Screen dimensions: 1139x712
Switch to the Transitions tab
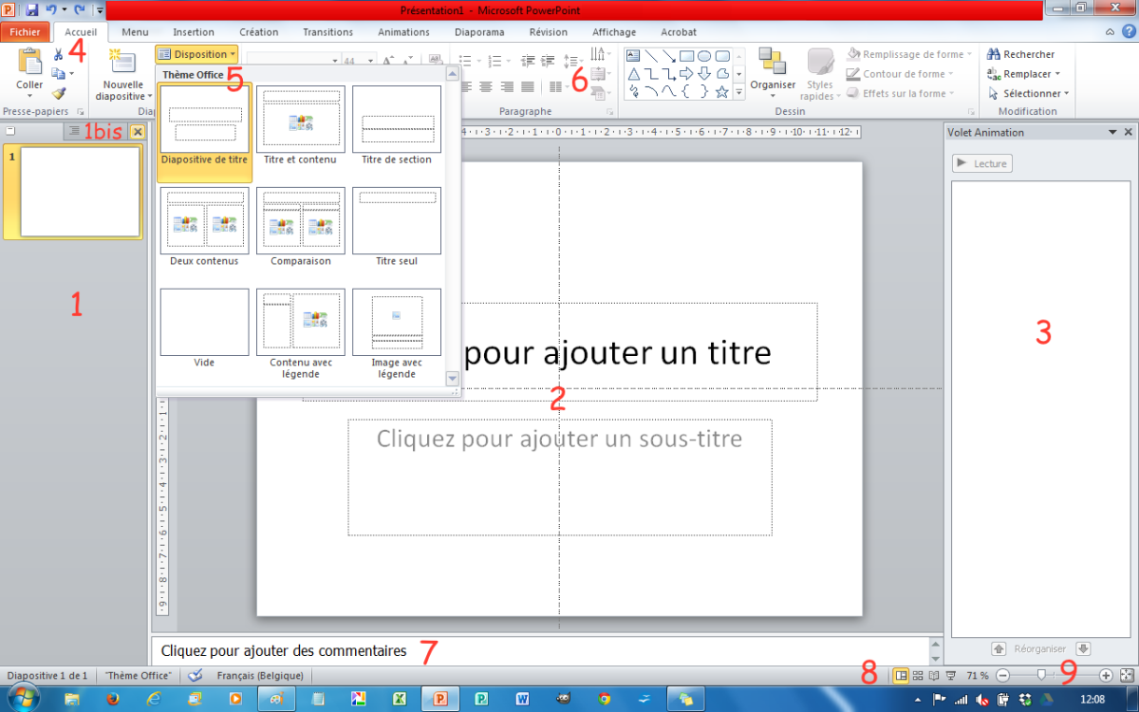pyautogui.click(x=327, y=32)
